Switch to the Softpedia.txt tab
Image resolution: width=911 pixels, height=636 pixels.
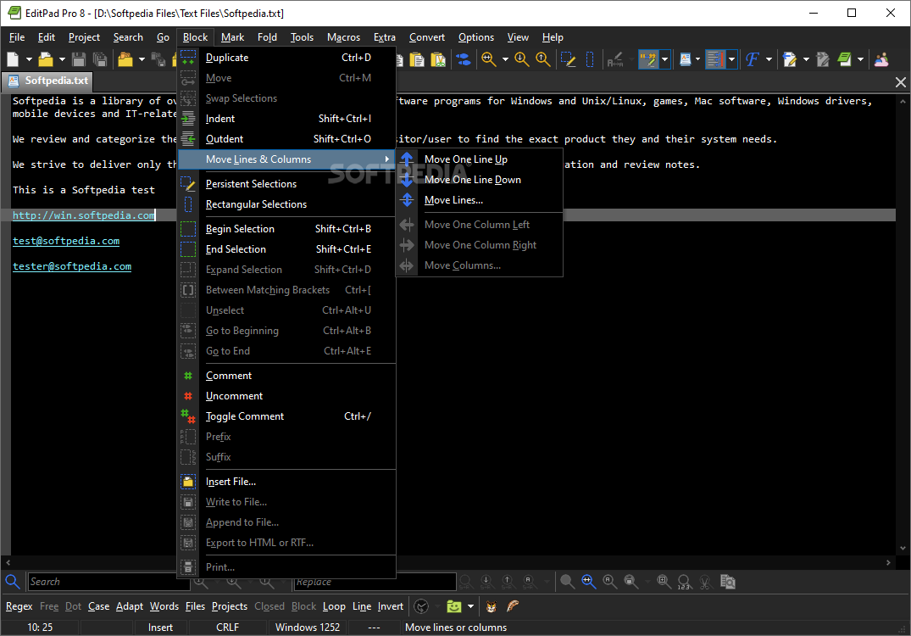[49, 81]
